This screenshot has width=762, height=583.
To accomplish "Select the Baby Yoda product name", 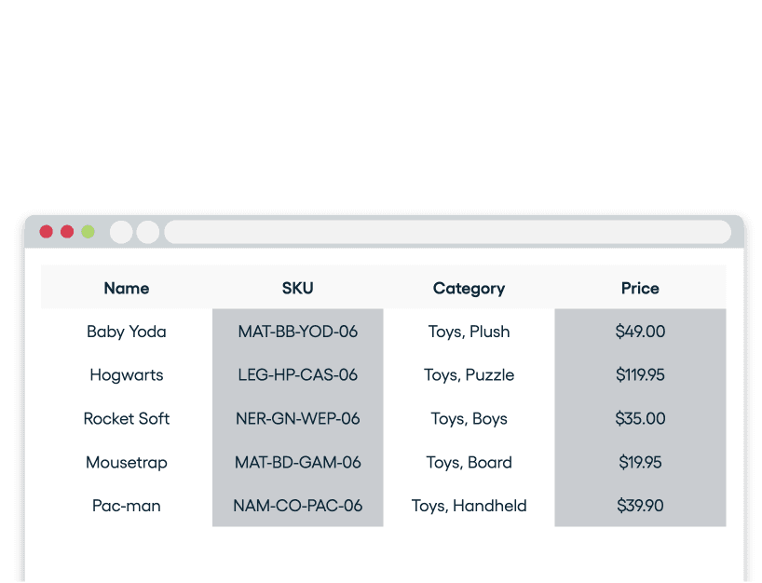I will coord(127,332).
